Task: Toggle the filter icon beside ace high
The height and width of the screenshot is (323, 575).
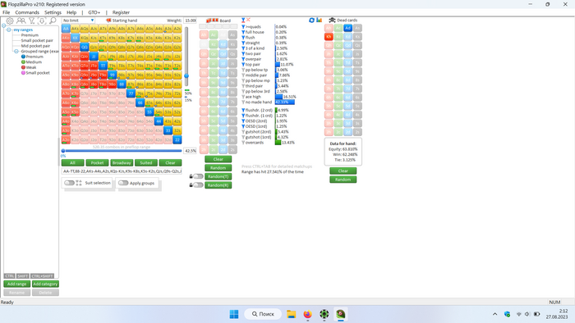Action: pyautogui.click(x=243, y=97)
